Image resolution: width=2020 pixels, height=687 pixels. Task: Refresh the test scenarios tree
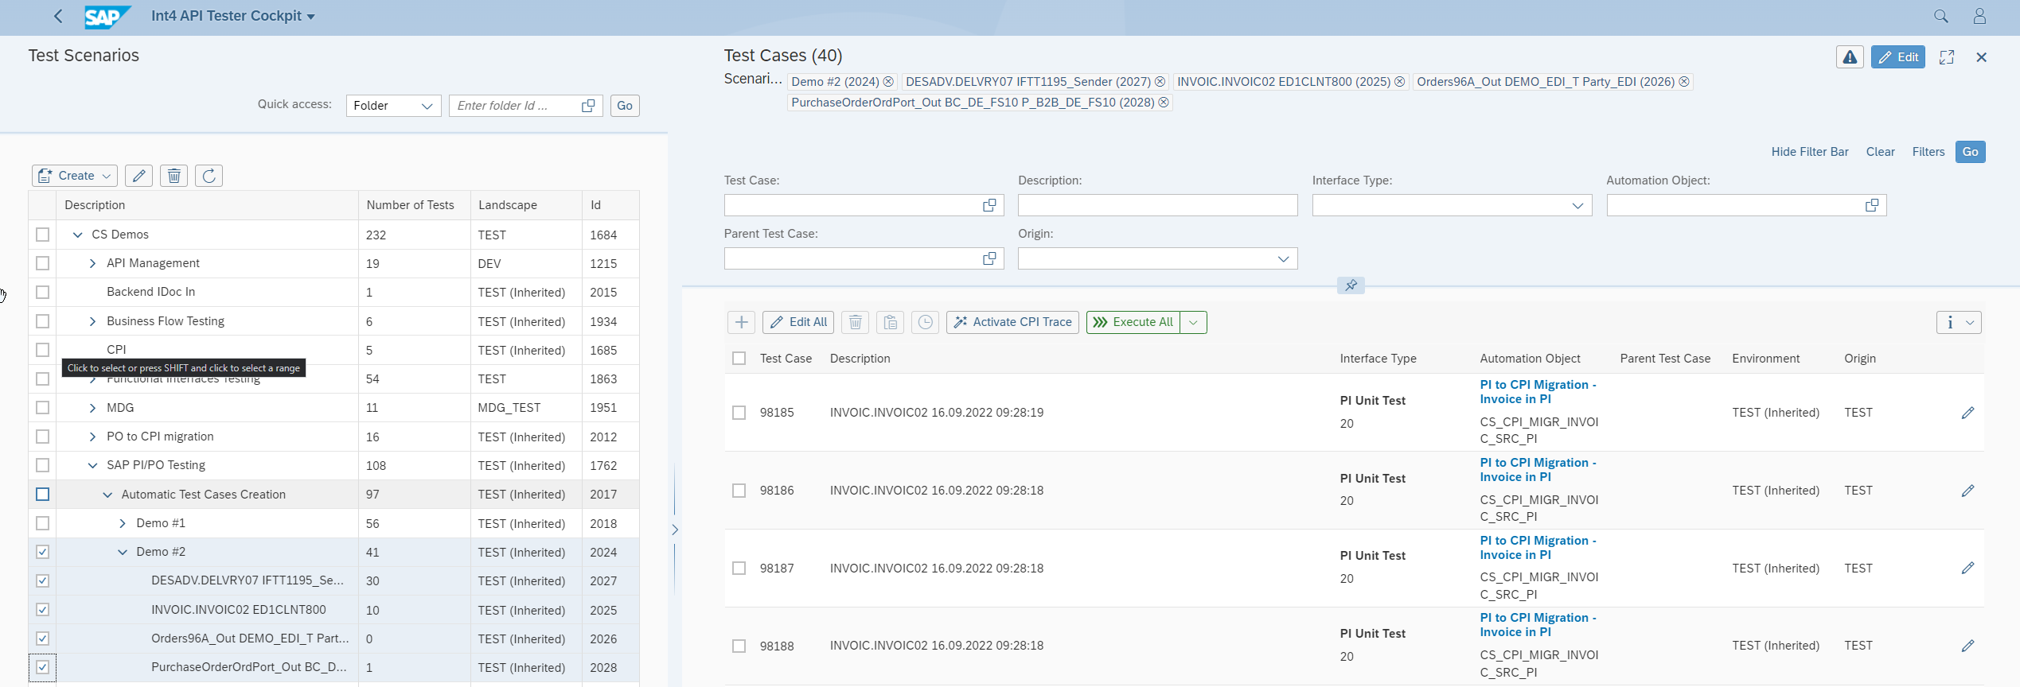(x=209, y=176)
